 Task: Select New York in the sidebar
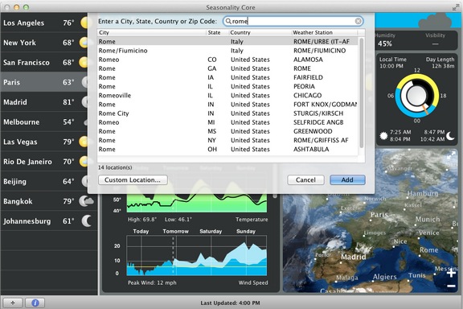(44, 43)
